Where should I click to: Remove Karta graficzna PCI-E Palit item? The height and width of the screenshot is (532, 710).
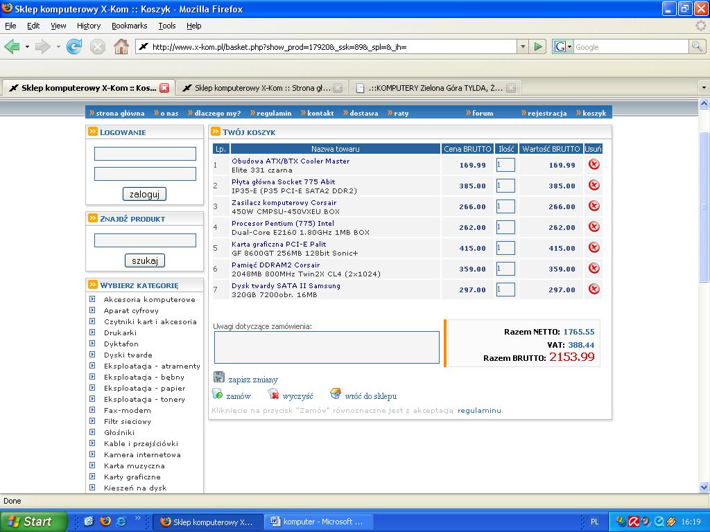(594, 247)
